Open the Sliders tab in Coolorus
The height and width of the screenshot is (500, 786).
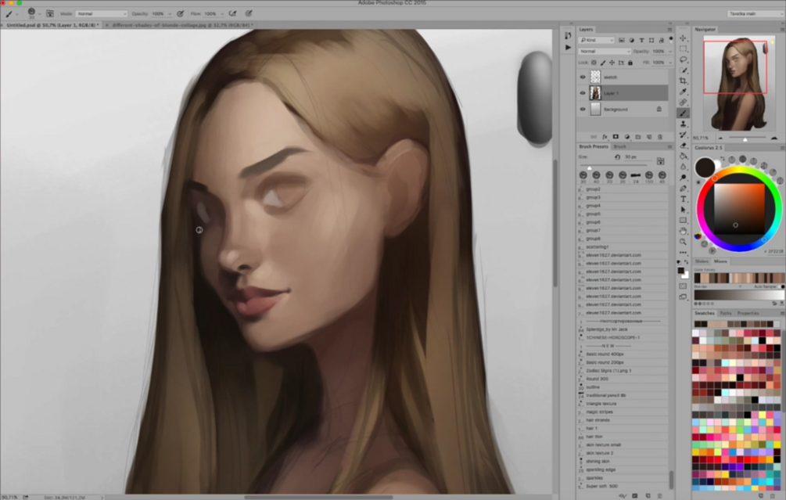click(702, 261)
